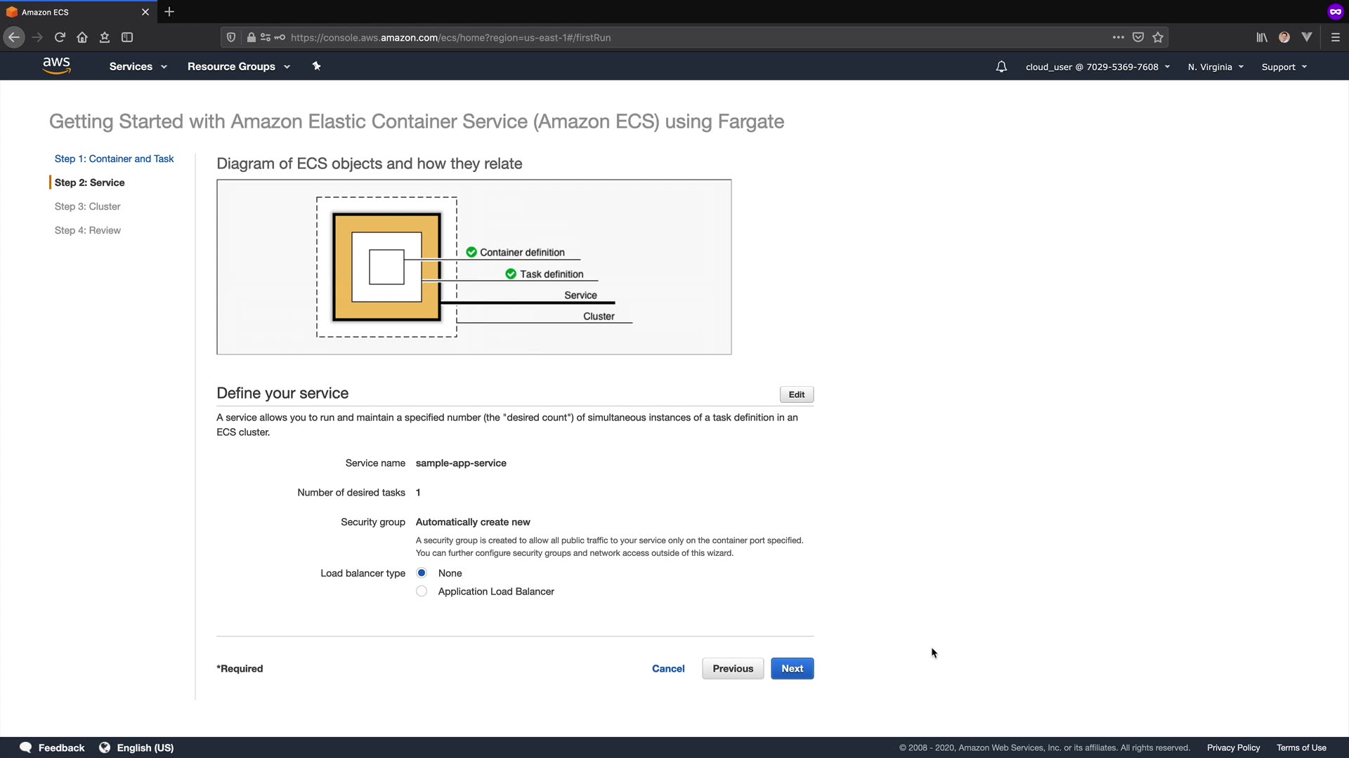Bookmark this page with star icon

pyautogui.click(x=1158, y=37)
